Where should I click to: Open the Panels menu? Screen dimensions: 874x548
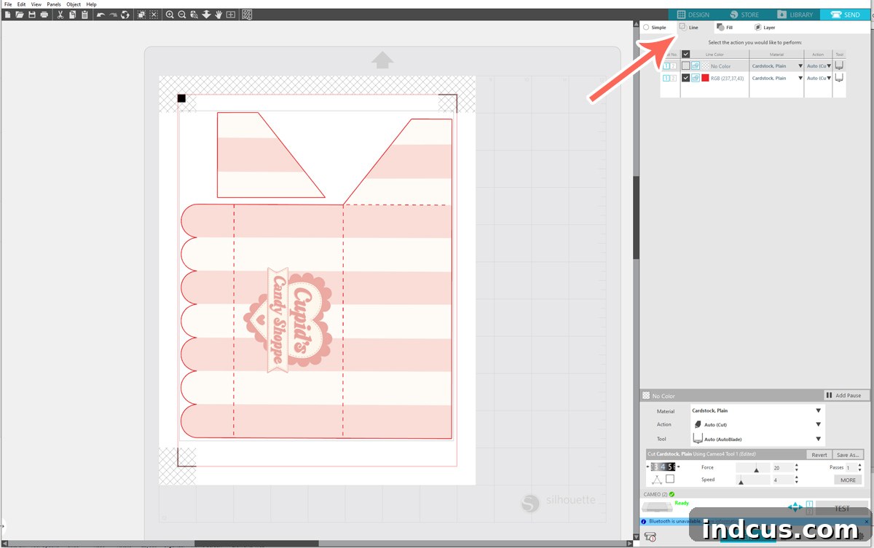[x=54, y=4]
